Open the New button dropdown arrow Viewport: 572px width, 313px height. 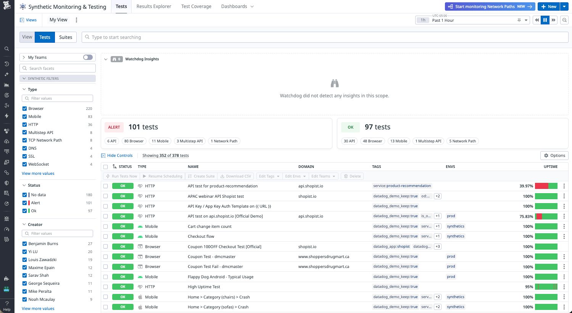point(564,6)
